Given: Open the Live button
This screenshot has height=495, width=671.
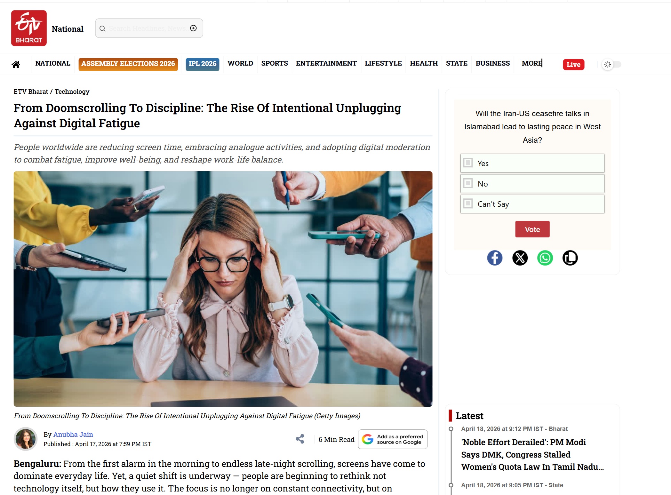Looking at the screenshot, I should [573, 64].
